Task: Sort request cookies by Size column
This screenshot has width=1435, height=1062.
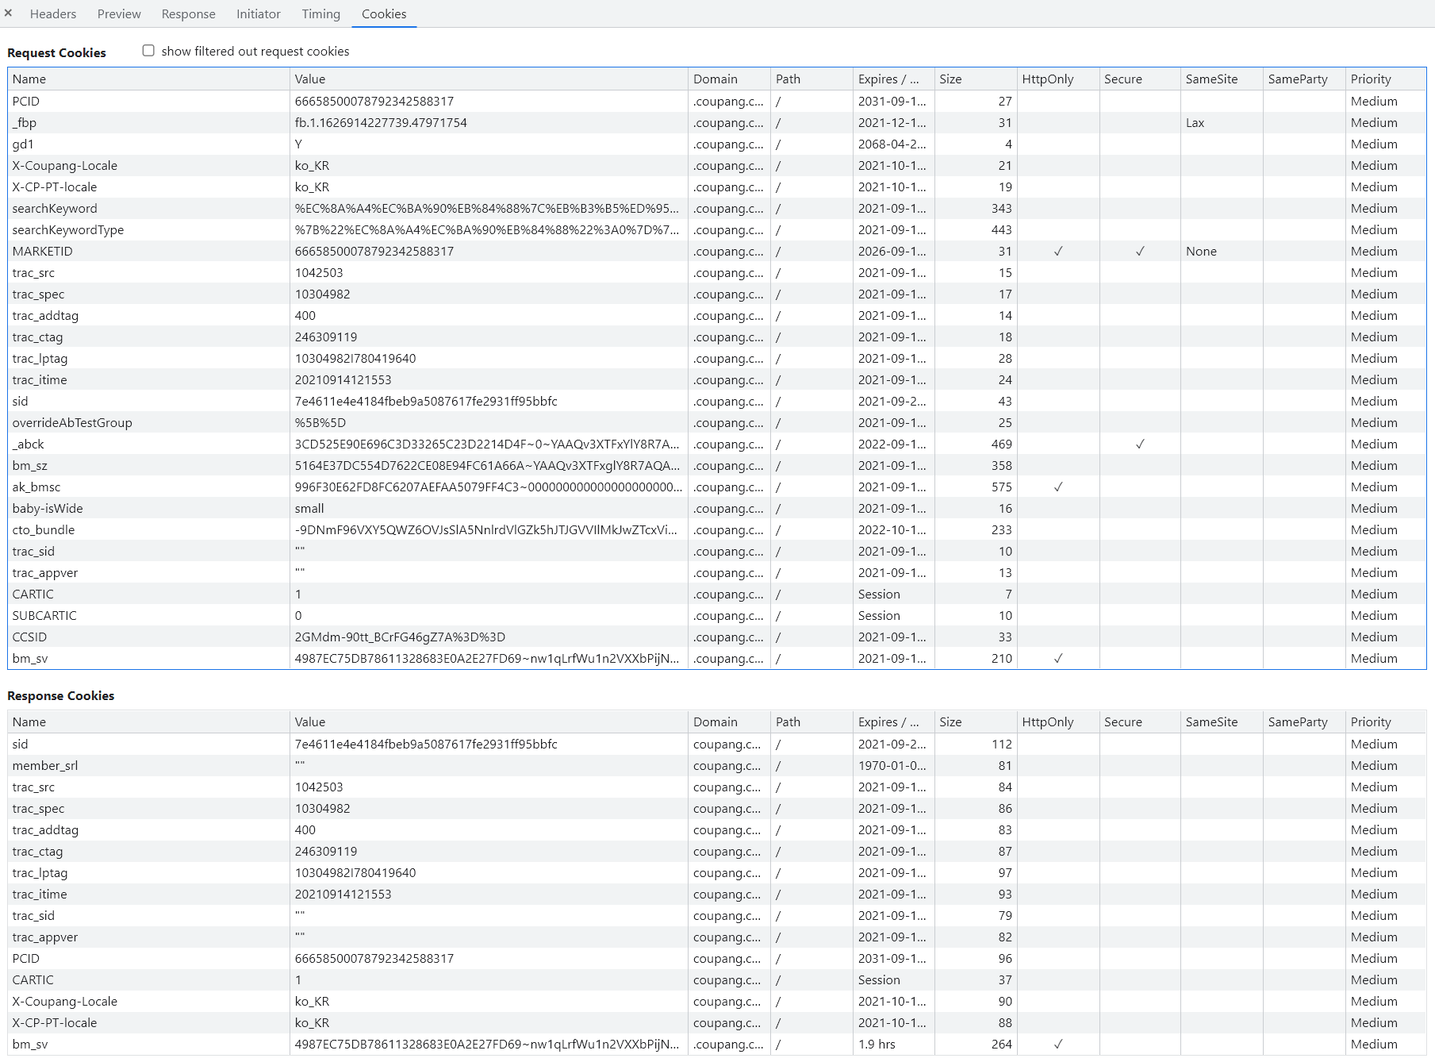Action: click(976, 79)
